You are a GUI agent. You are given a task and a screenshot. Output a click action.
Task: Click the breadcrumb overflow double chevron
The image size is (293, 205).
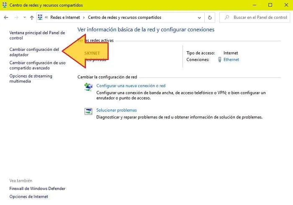[46, 17]
